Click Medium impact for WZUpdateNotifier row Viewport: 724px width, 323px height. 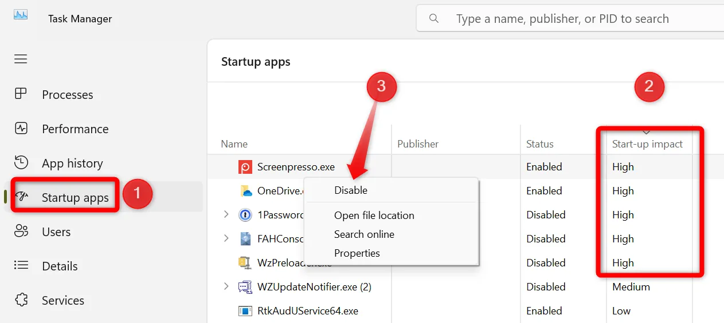click(x=631, y=287)
